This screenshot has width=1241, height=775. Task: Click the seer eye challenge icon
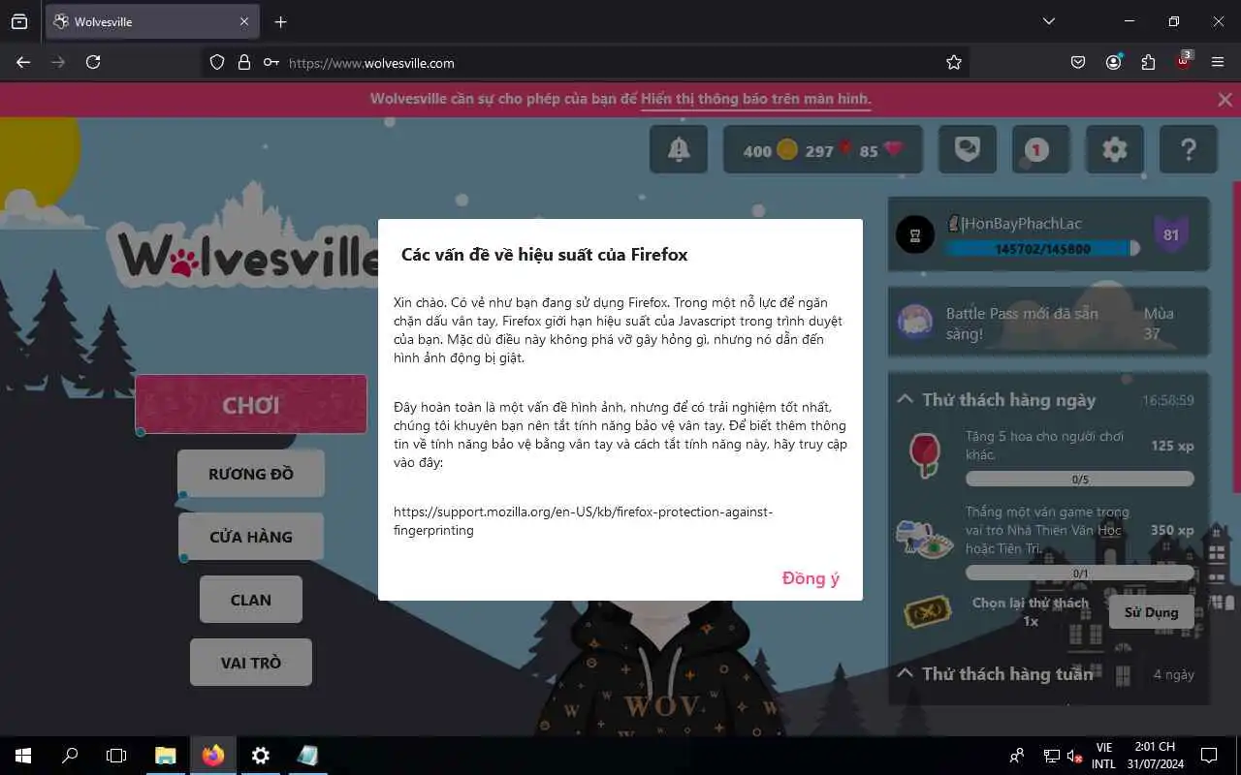pyautogui.click(x=925, y=541)
